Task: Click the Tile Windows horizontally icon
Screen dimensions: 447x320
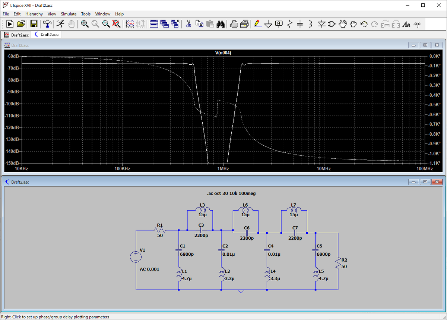Action: pyautogui.click(x=154, y=24)
